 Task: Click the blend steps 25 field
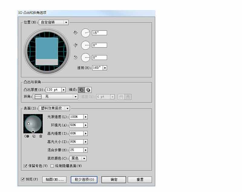pos(77,150)
